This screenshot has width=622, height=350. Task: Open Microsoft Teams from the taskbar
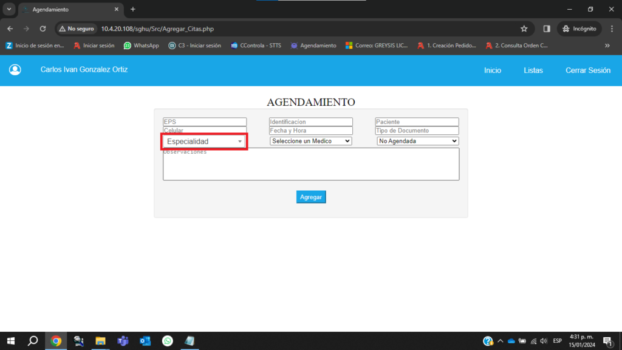(123, 341)
